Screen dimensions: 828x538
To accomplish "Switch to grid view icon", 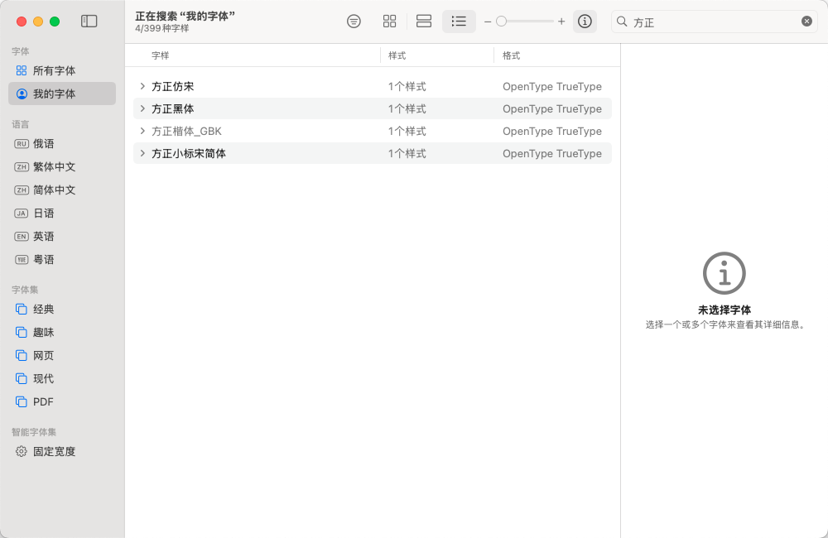I will [389, 22].
